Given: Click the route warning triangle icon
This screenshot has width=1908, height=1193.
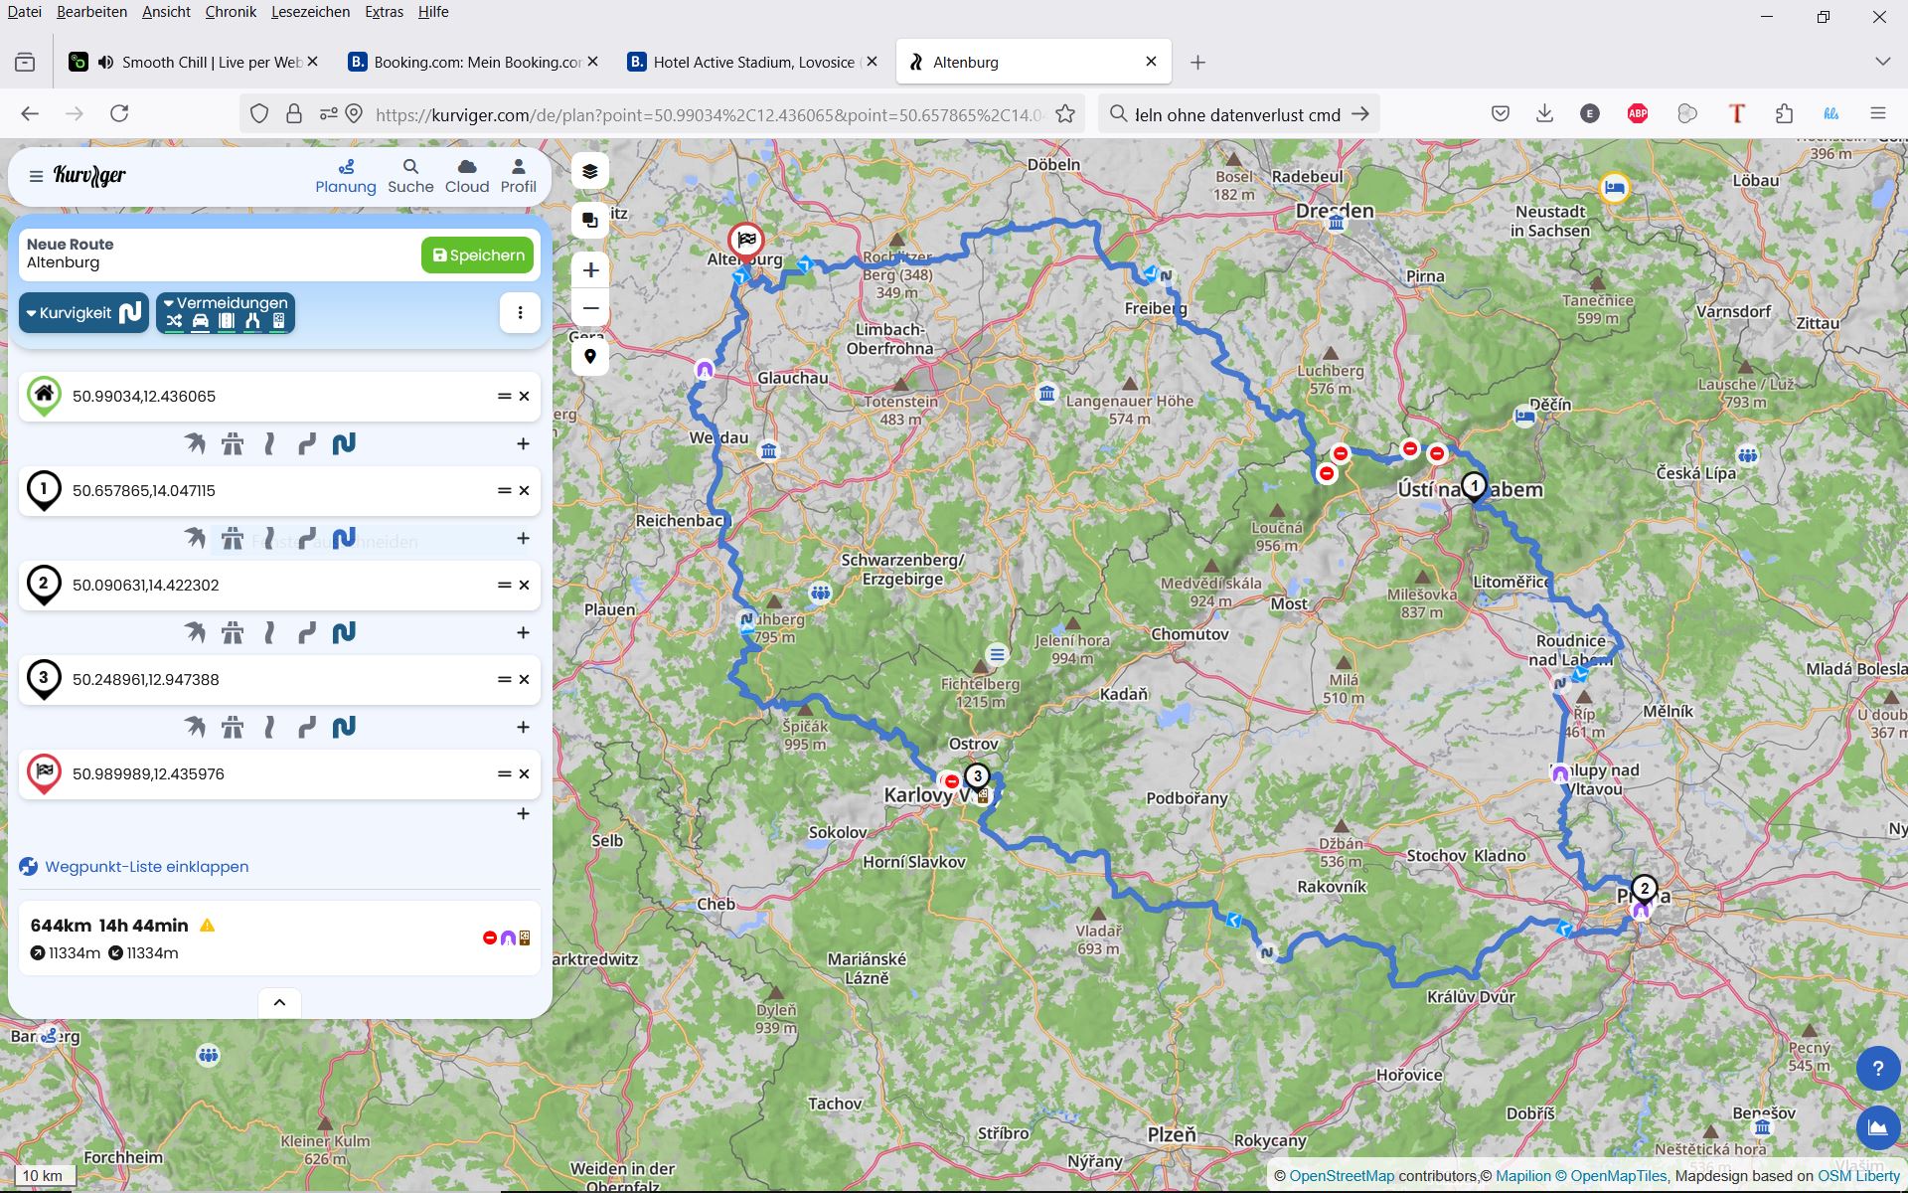Looking at the screenshot, I should point(208,926).
